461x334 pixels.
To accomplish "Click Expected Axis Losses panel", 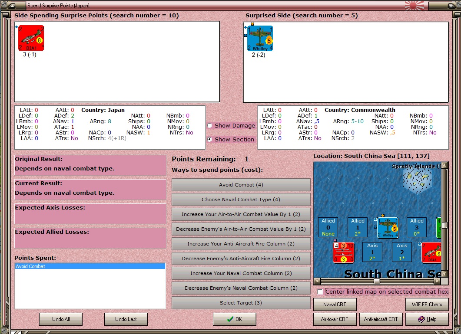I will (x=90, y=214).
